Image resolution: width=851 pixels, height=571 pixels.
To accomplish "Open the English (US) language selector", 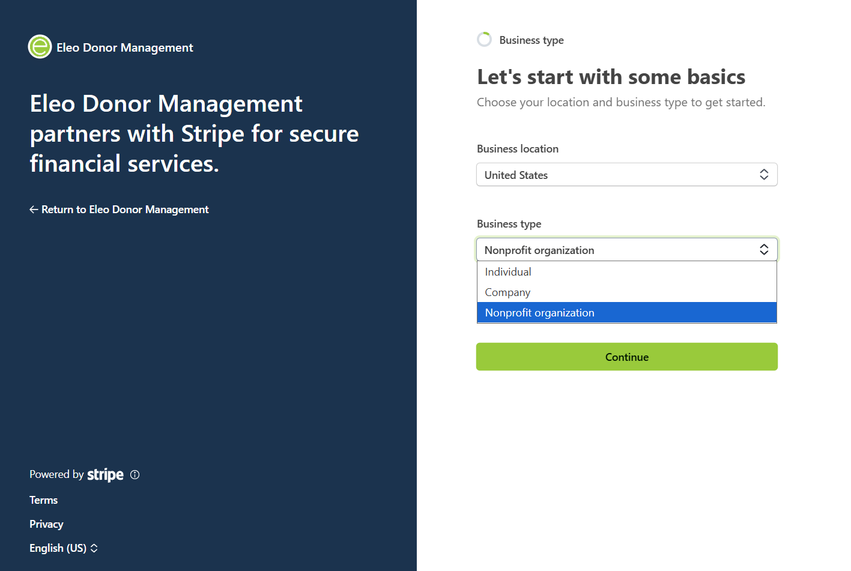I will click(64, 548).
